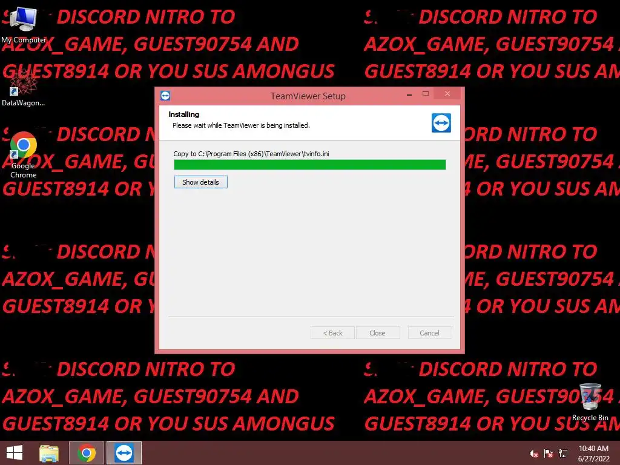Minimize the TeamViewer Setup window

tap(409, 94)
